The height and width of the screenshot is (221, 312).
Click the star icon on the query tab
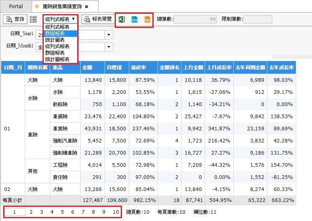37,6
